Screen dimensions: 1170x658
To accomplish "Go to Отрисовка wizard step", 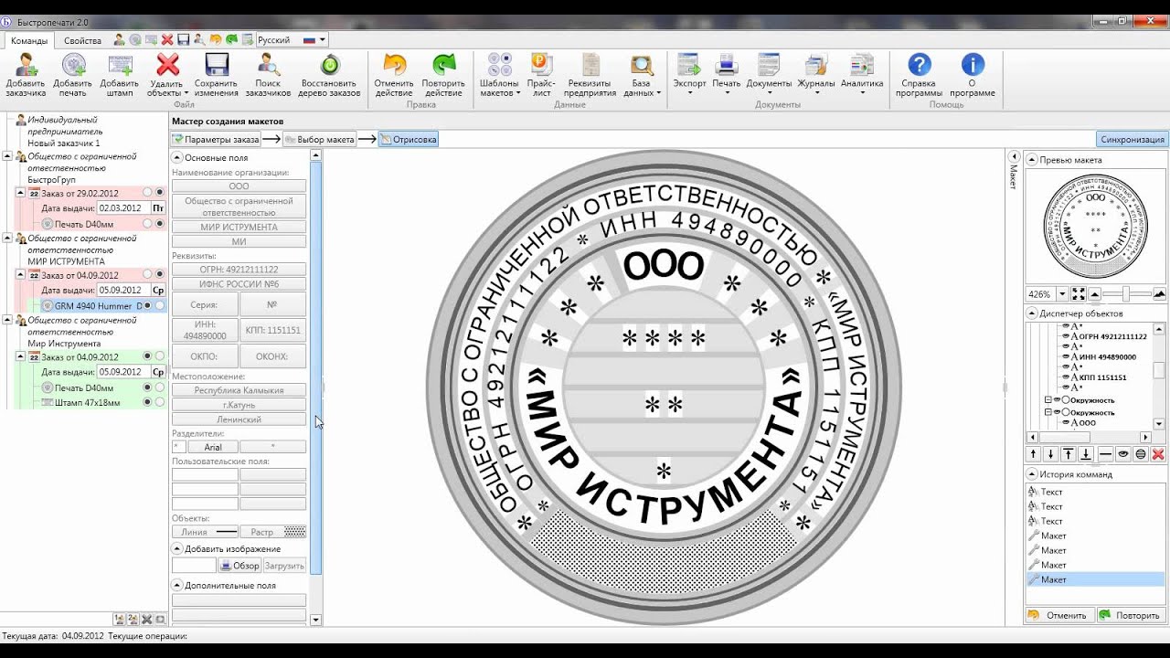I will coord(409,139).
